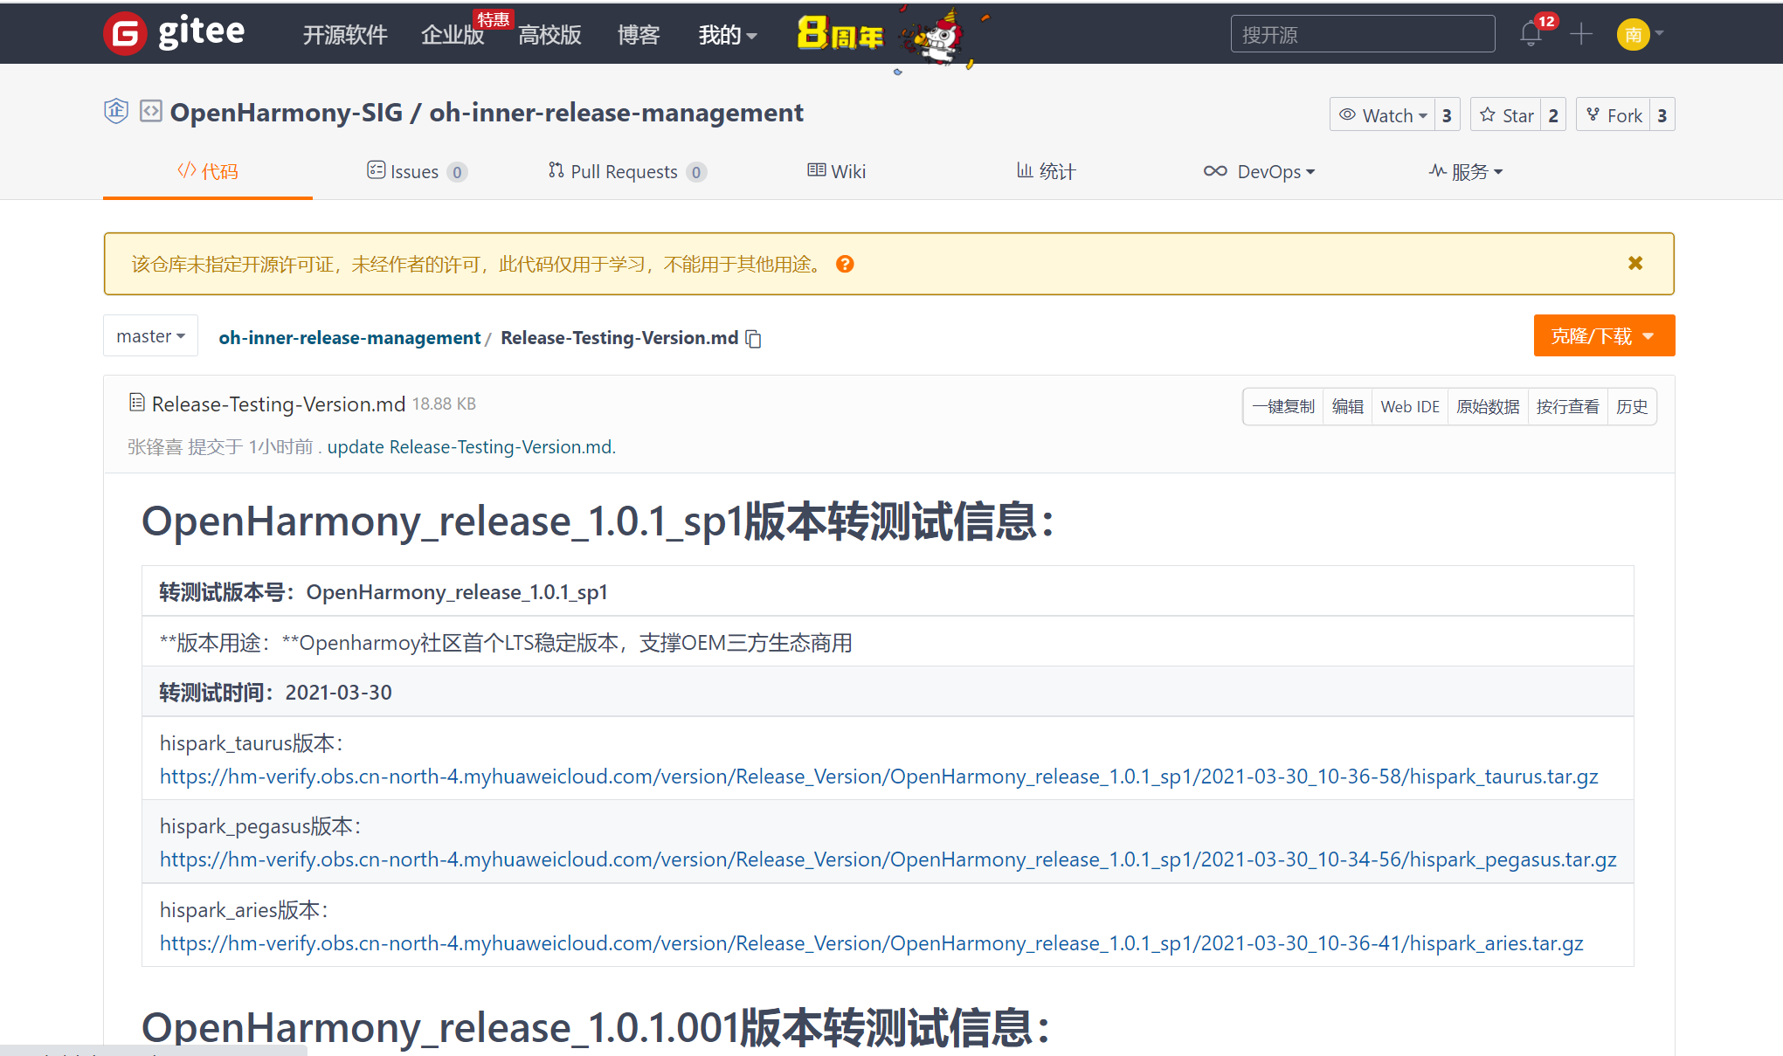Copy file path with clipboard icon
Screen dimensions: 1783x1056
pos(754,339)
